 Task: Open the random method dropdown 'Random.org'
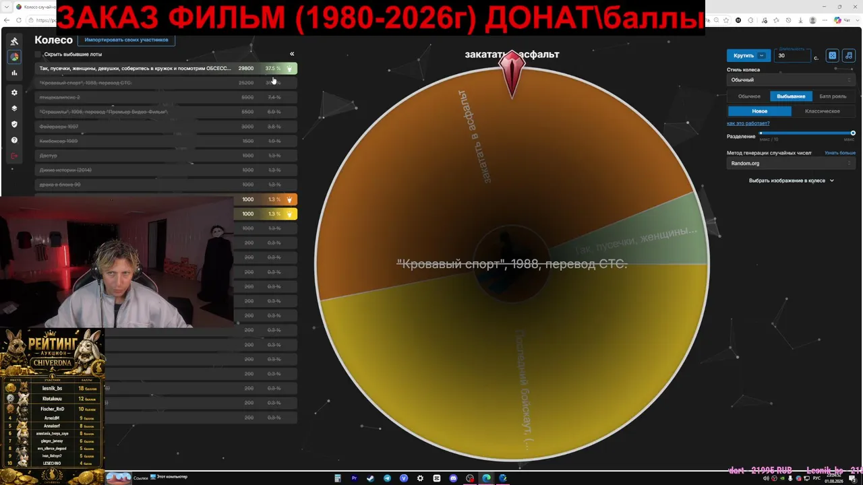coord(790,164)
